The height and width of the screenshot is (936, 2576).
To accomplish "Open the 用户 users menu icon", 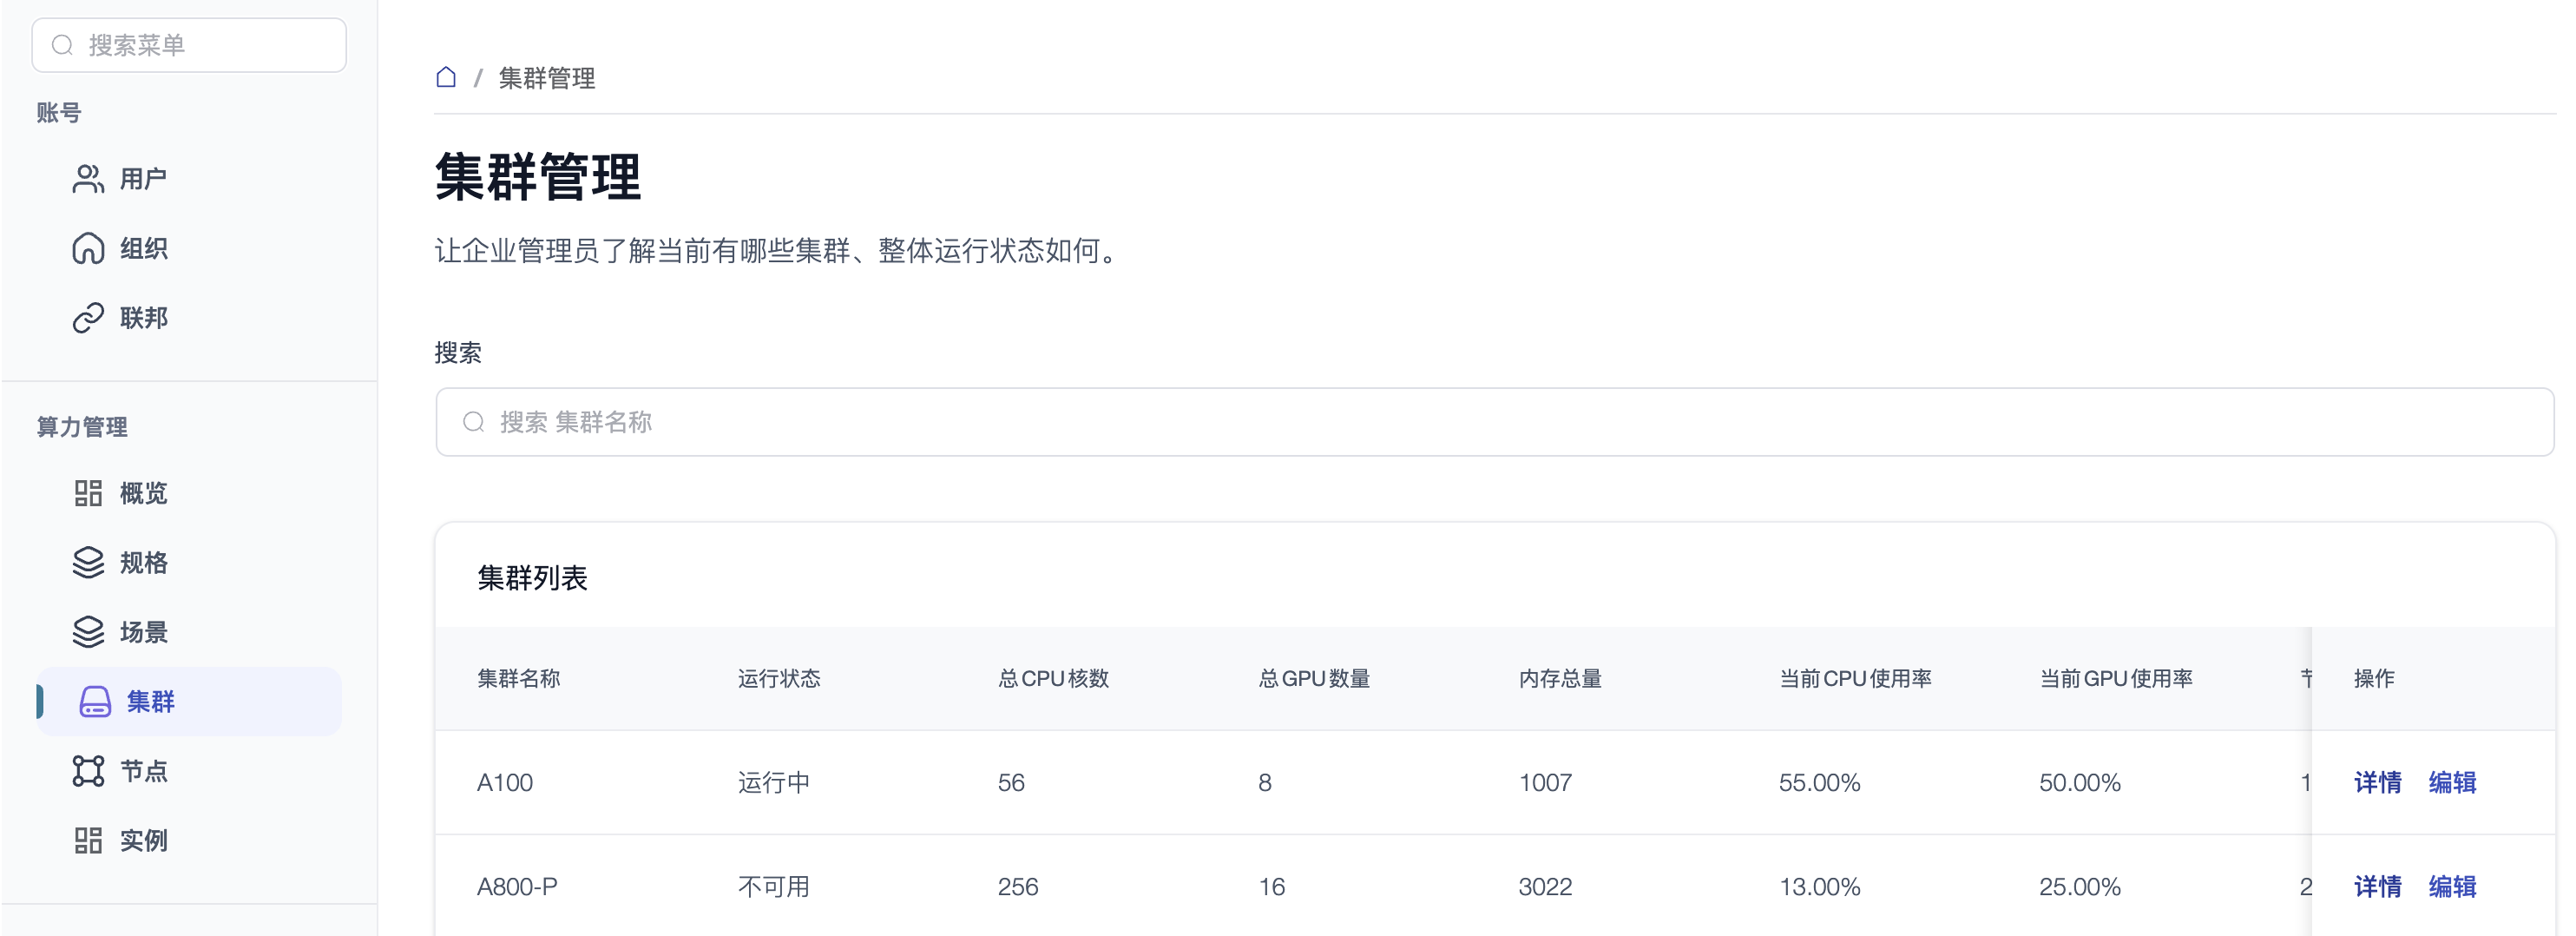I will point(88,179).
